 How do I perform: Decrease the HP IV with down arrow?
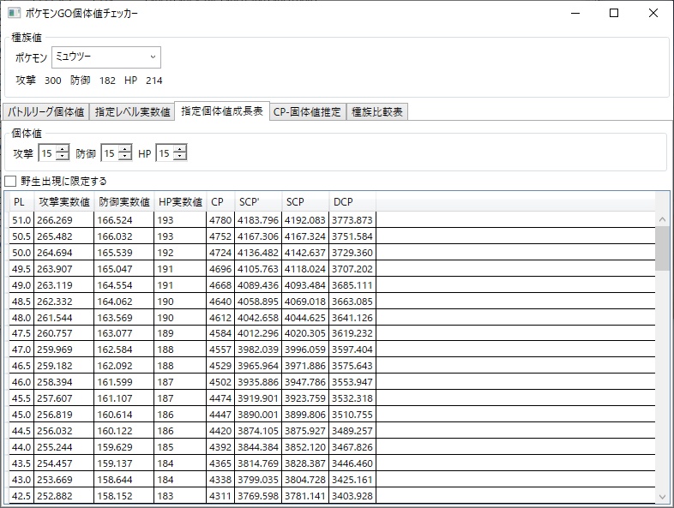180,157
